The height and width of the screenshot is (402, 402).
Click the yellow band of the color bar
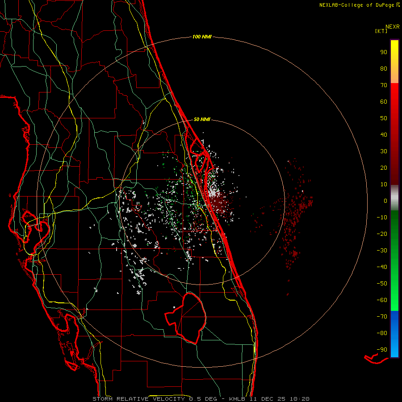pyautogui.click(x=394, y=62)
